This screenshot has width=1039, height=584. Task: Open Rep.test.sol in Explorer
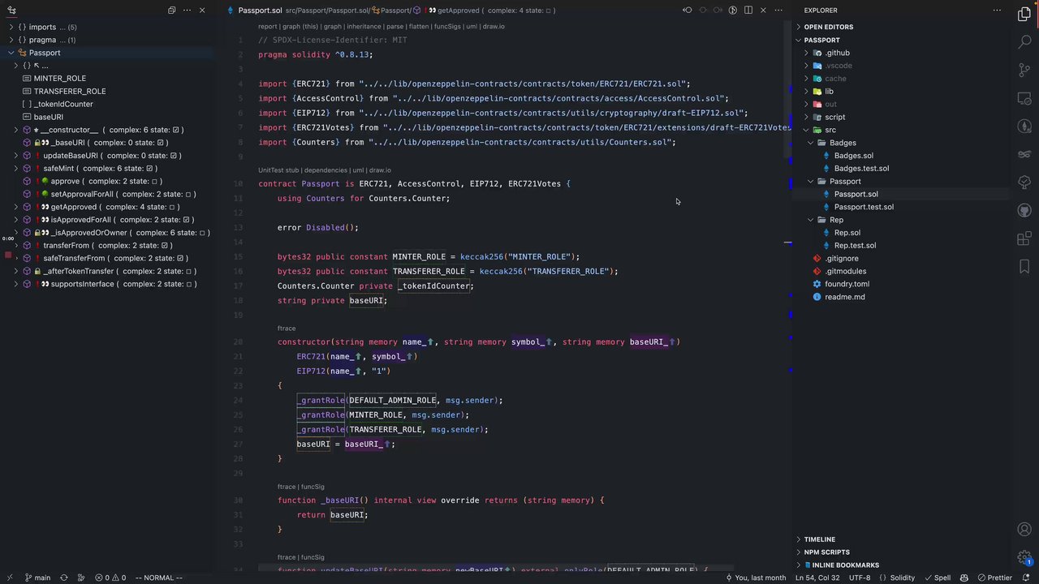pos(855,245)
